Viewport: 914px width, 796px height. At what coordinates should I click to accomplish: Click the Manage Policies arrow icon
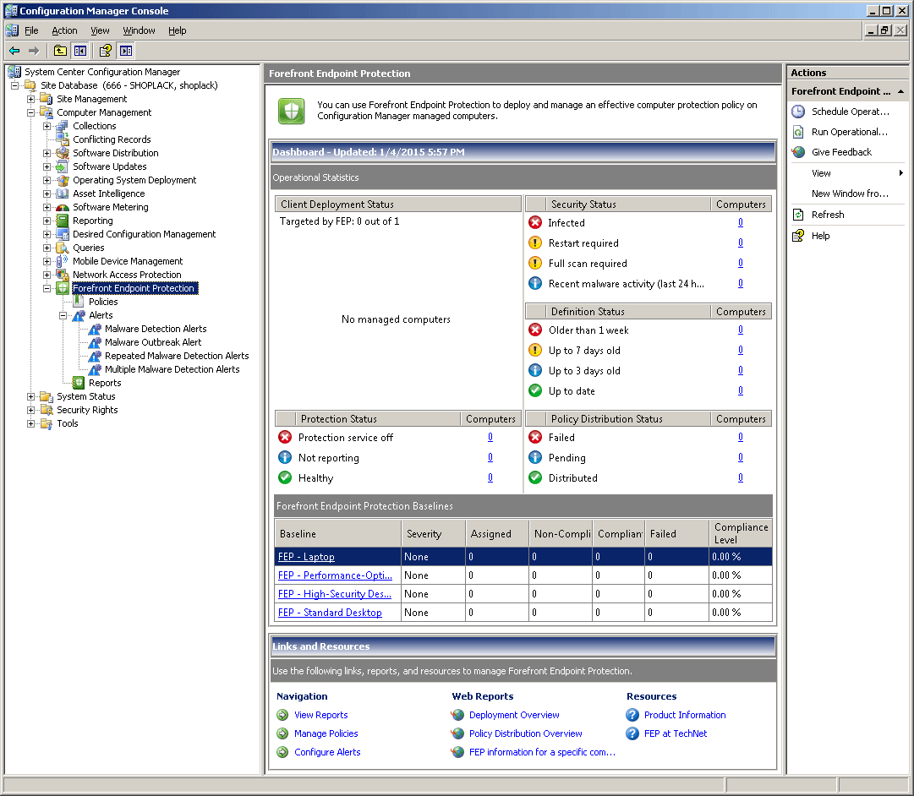[x=282, y=733]
